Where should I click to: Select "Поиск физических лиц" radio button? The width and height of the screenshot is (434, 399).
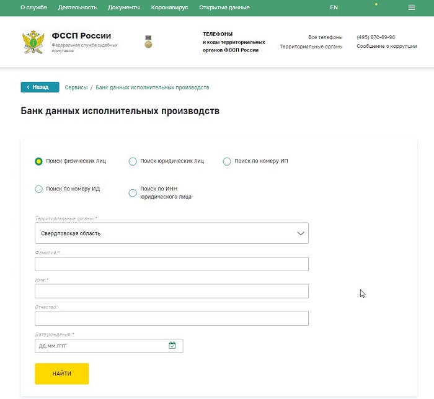(x=39, y=161)
